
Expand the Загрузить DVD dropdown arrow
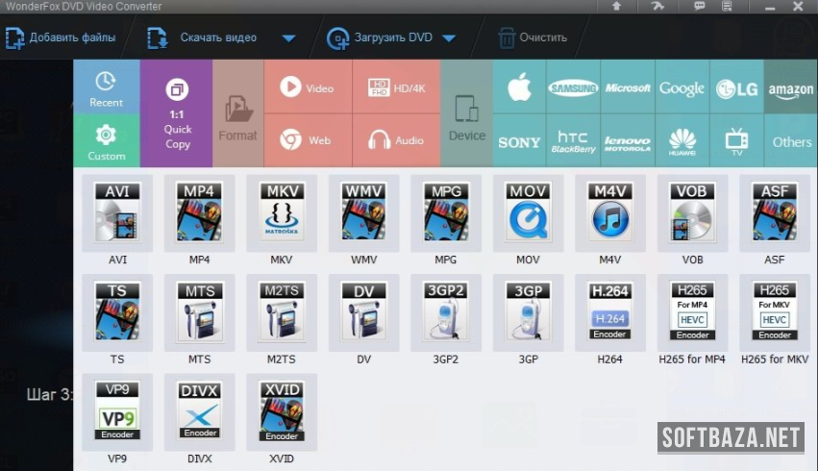point(448,38)
